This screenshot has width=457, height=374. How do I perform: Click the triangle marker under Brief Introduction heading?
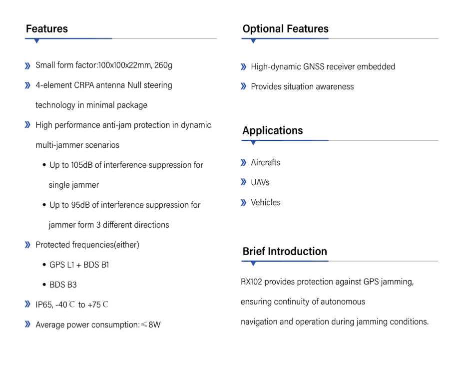click(253, 264)
